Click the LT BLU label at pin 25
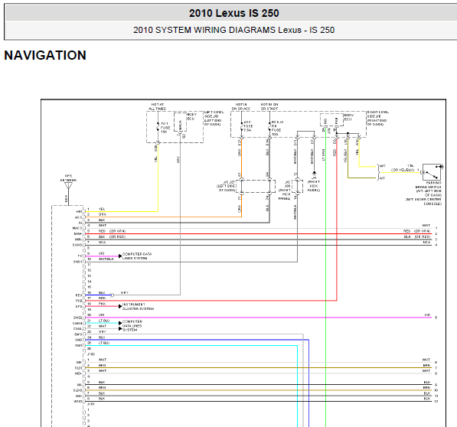 click(104, 343)
